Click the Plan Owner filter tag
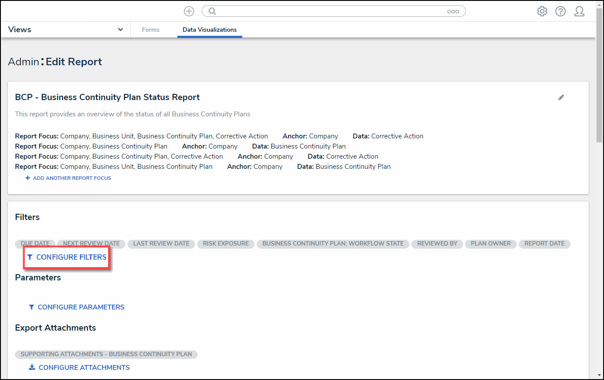Screen dimensions: 604x380 [491, 244]
